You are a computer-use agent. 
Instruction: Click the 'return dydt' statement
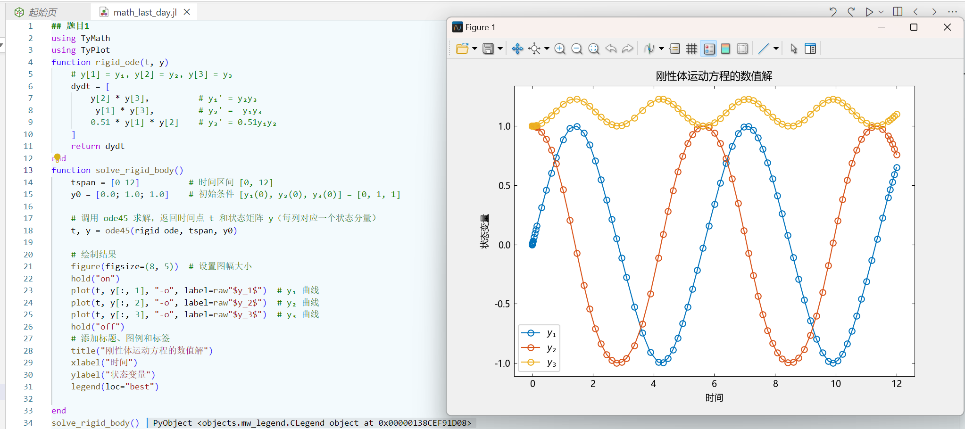coord(98,146)
